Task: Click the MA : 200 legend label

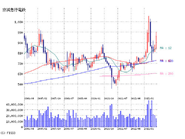Action: (x=166, y=74)
